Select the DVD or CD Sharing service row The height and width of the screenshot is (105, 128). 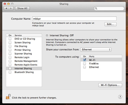[x=24, y=39]
